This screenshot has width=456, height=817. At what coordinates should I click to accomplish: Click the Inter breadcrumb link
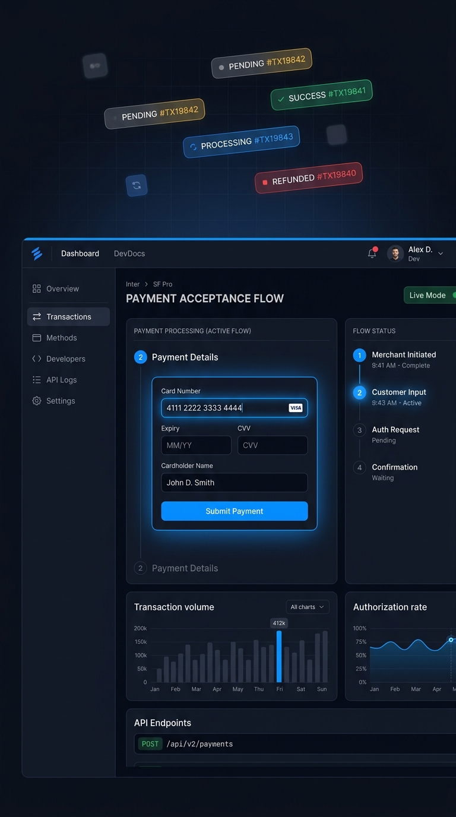(132, 284)
